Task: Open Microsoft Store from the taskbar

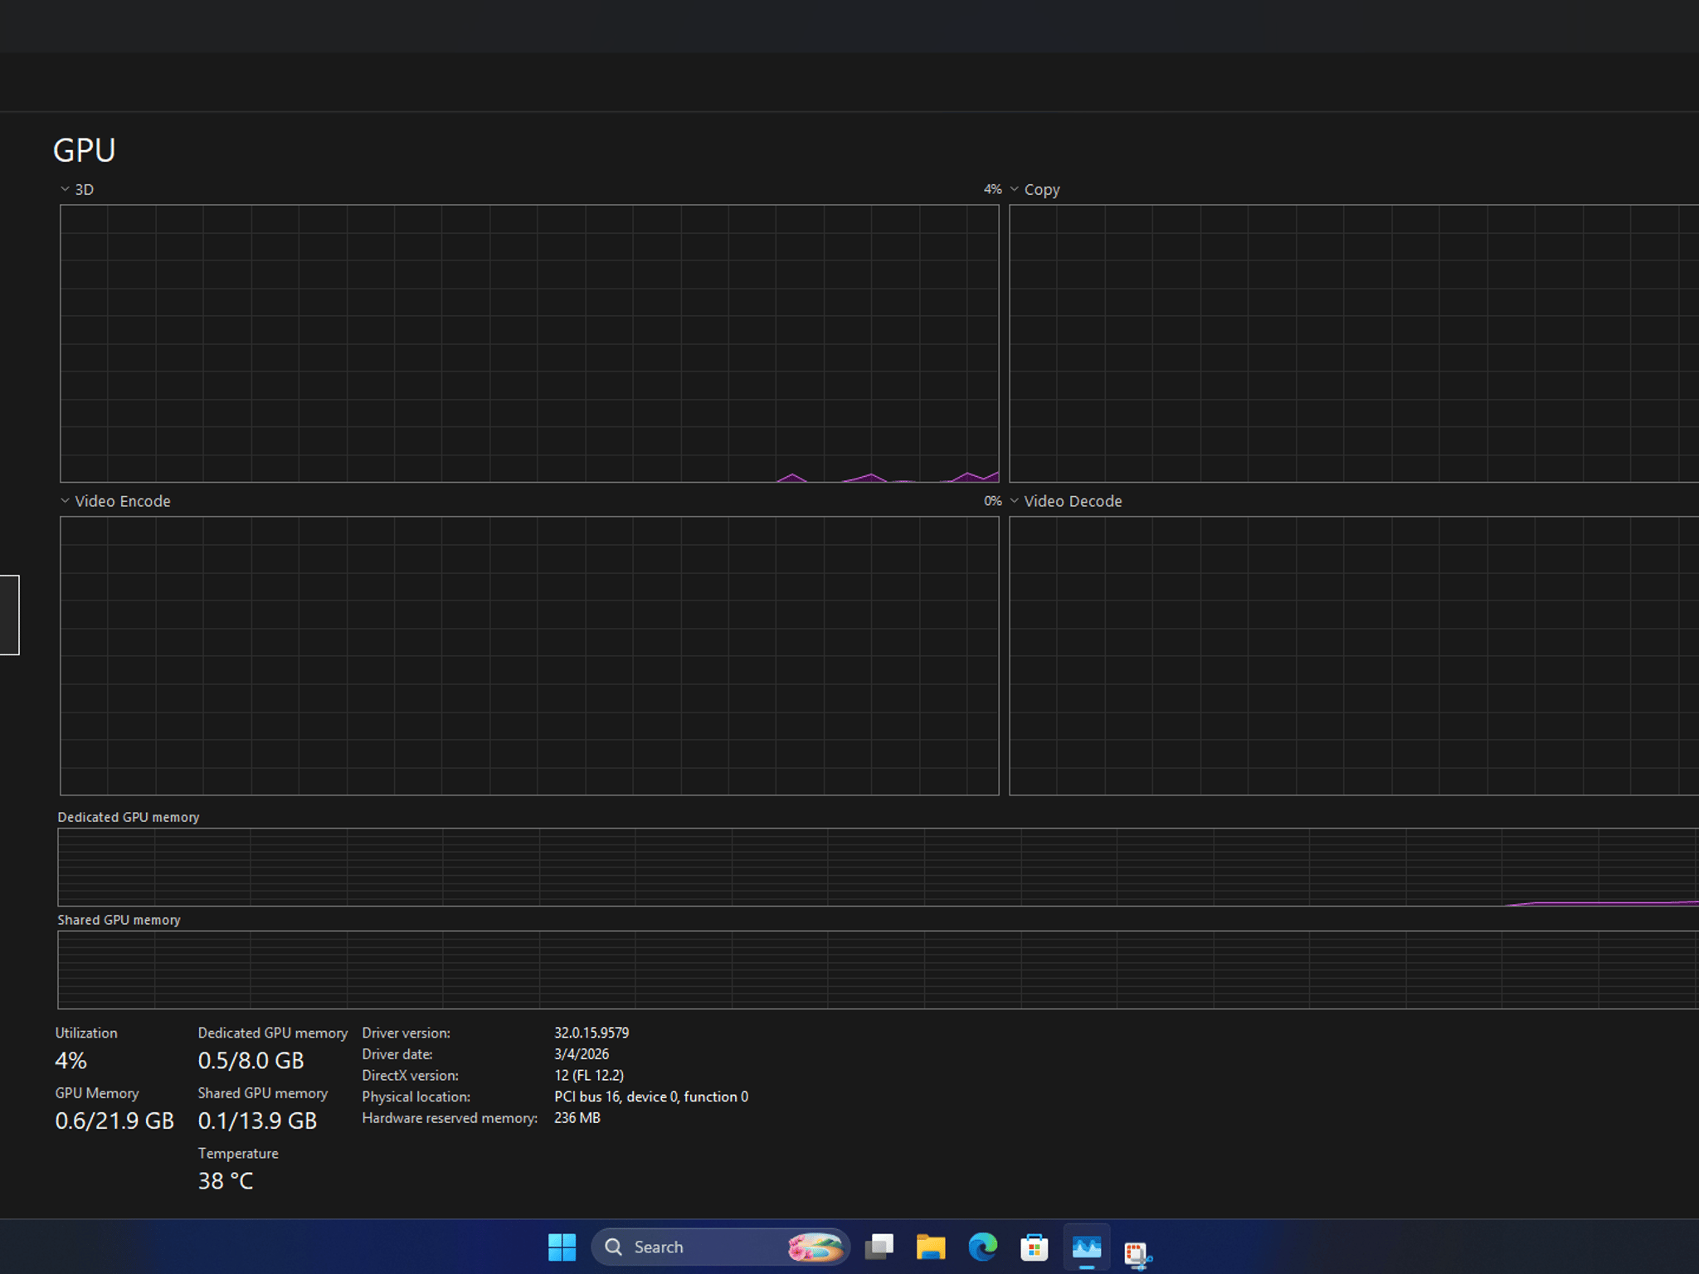Action: pos(1034,1247)
